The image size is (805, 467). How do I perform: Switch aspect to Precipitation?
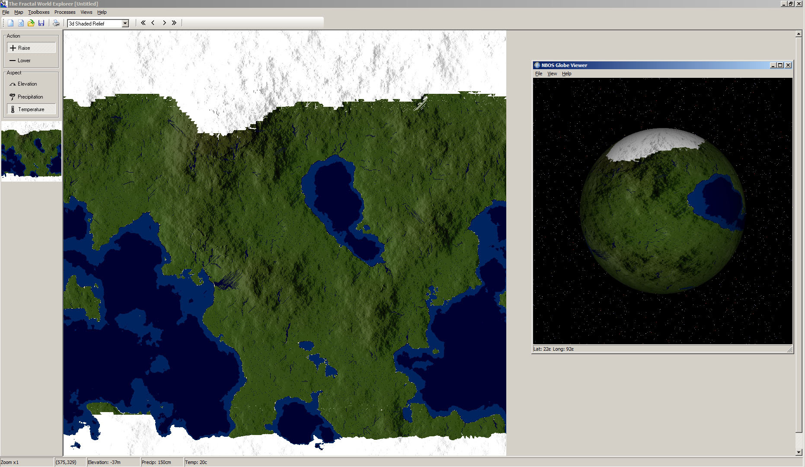point(32,97)
